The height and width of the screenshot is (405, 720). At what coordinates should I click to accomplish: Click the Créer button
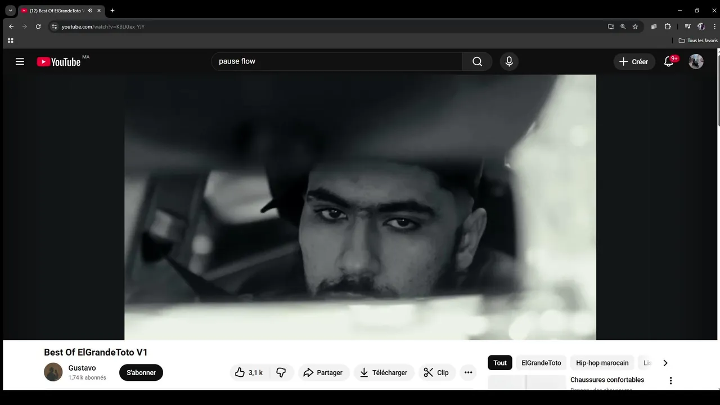point(634,61)
